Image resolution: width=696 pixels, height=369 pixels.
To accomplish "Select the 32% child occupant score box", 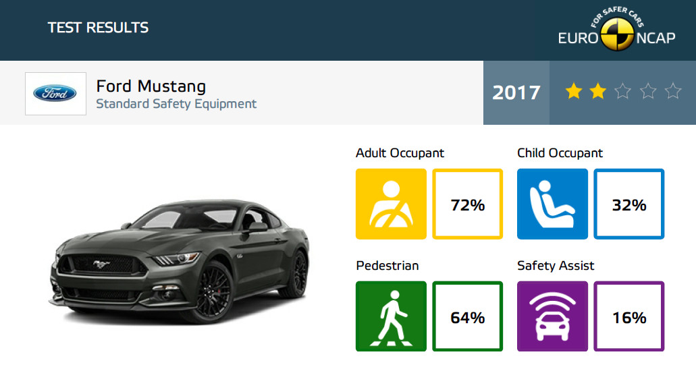I will (629, 204).
